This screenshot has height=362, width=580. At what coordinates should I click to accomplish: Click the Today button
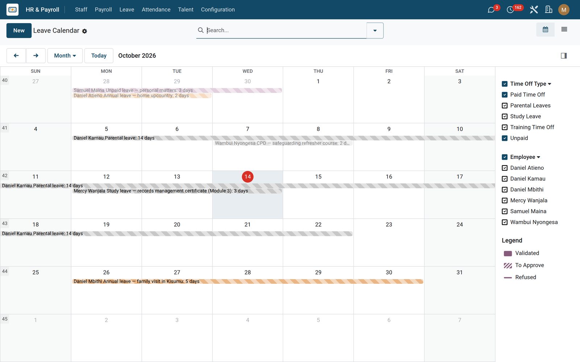[x=99, y=55]
